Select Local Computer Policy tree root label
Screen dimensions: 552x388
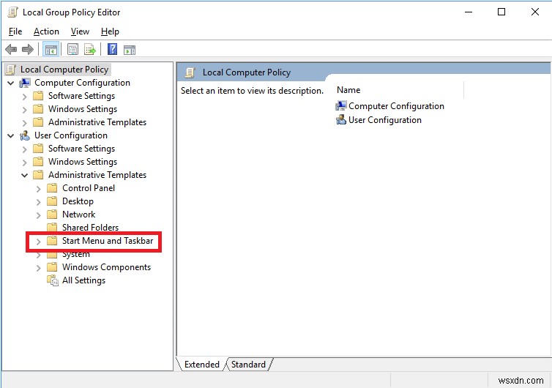click(x=64, y=70)
